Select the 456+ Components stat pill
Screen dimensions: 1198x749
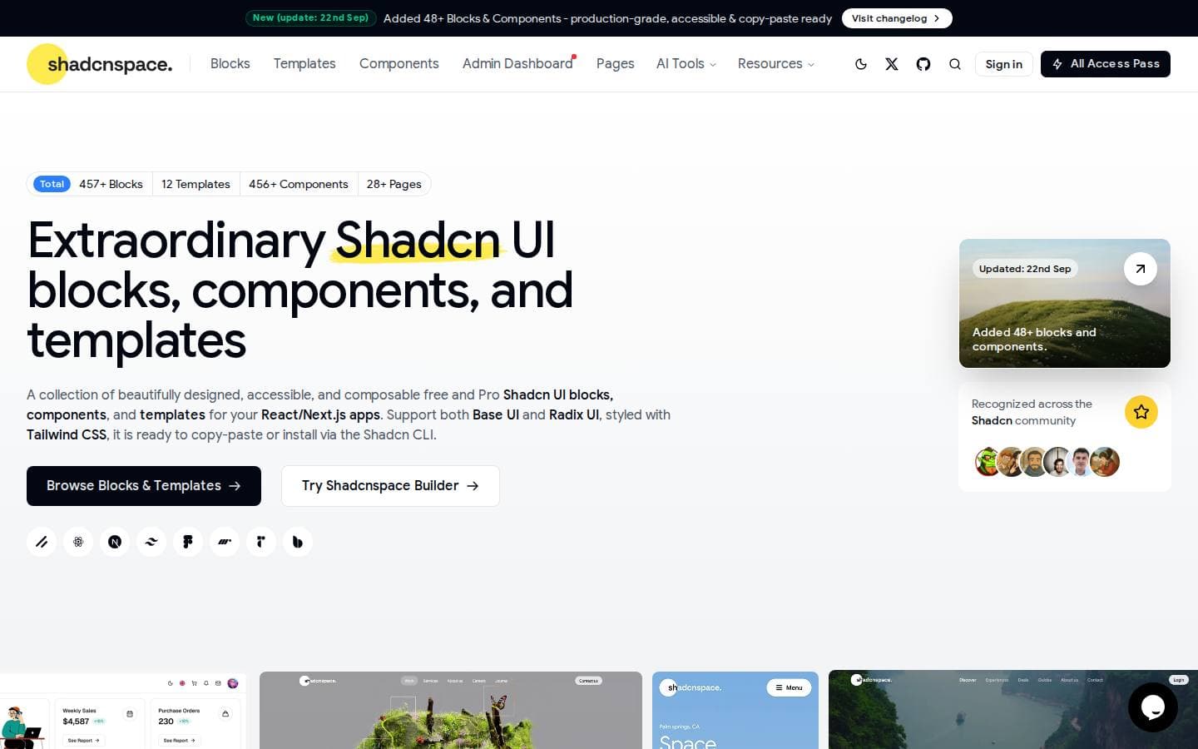pyautogui.click(x=299, y=184)
